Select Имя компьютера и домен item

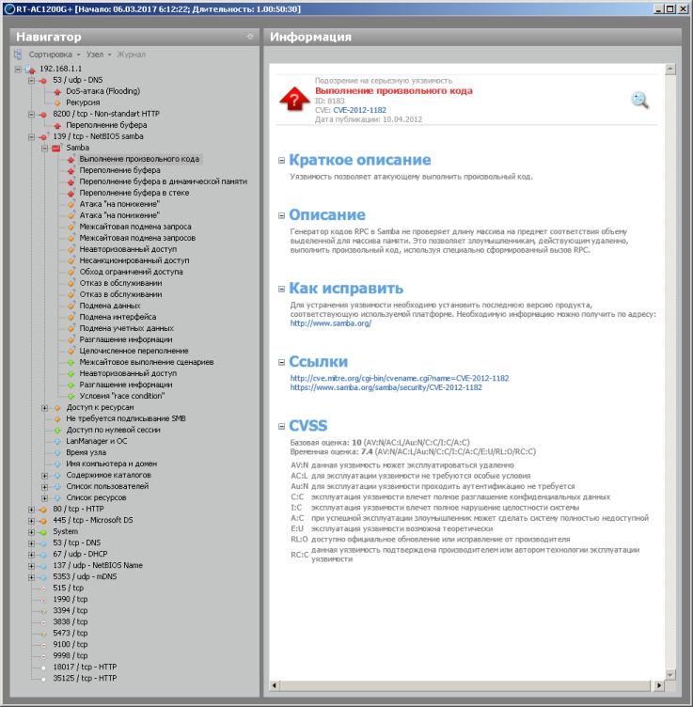111,464
